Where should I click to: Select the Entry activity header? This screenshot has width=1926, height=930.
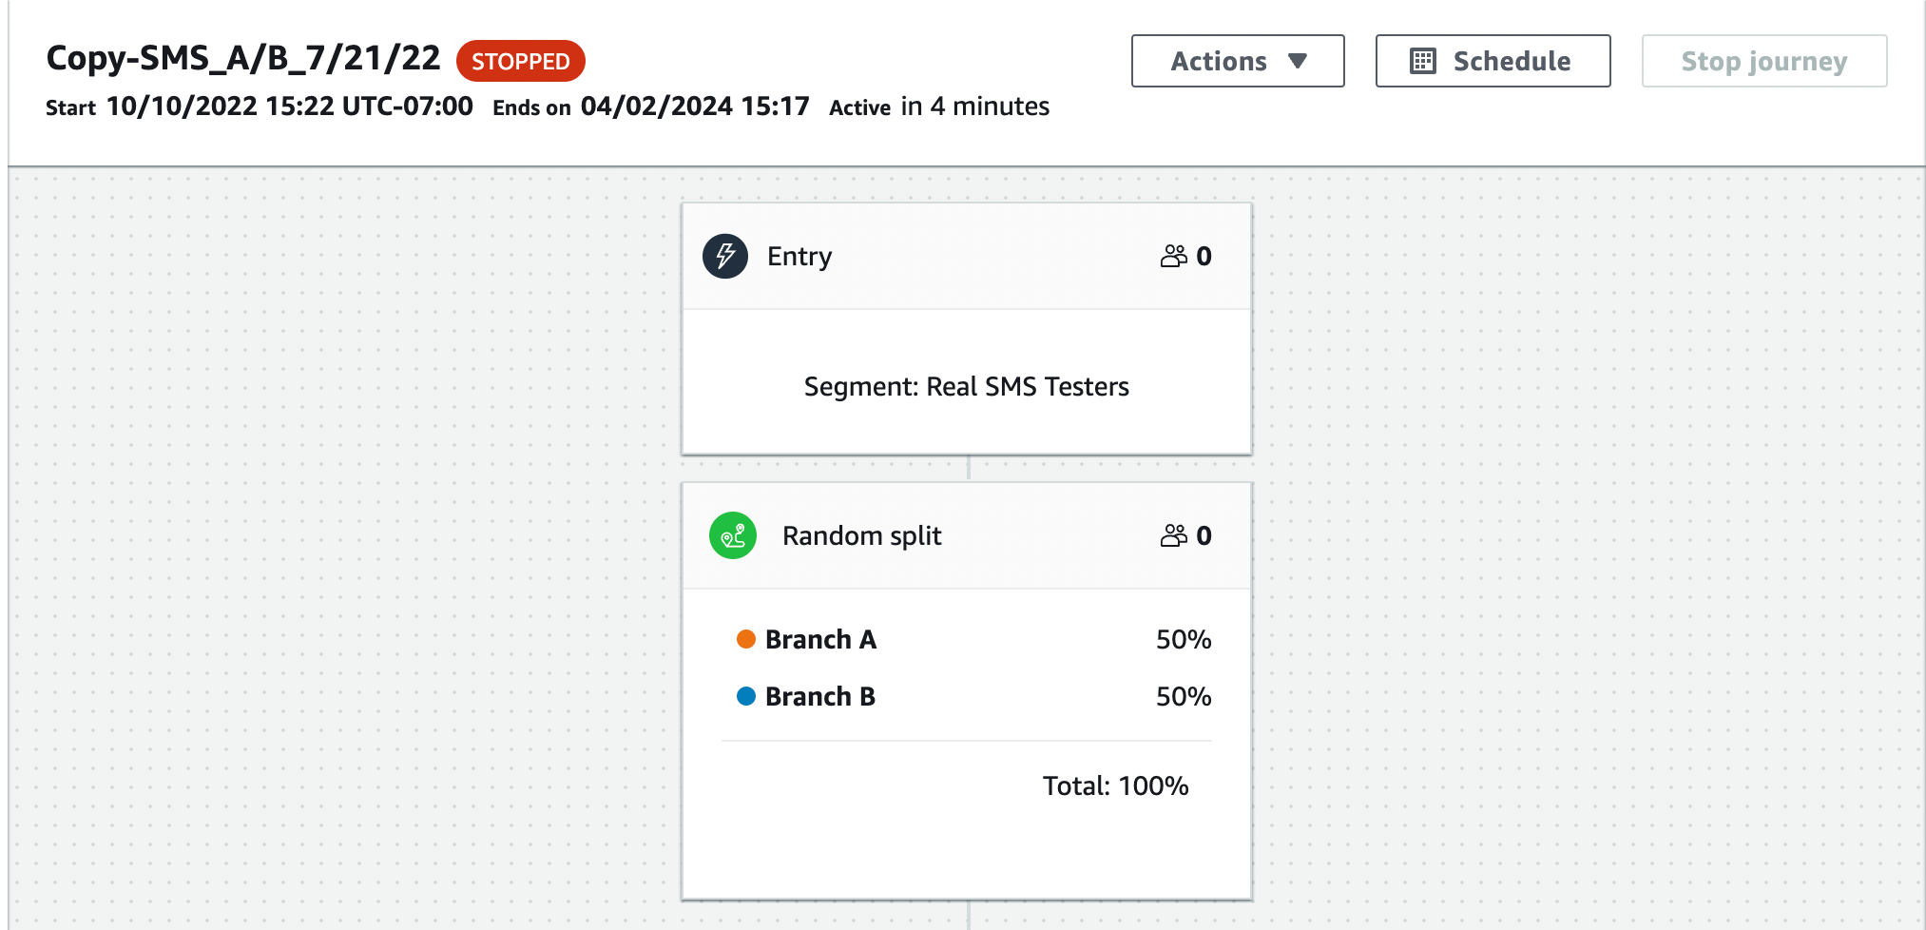pos(966,256)
